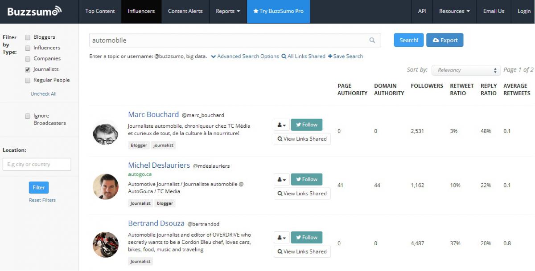The image size is (535, 271).
Task: Click the Journalist tag under Bertrand Dsouza
Action: [x=140, y=262]
